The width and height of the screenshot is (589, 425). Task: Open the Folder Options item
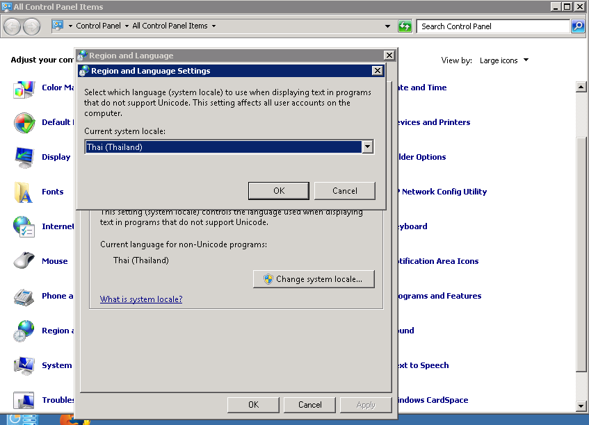422,157
